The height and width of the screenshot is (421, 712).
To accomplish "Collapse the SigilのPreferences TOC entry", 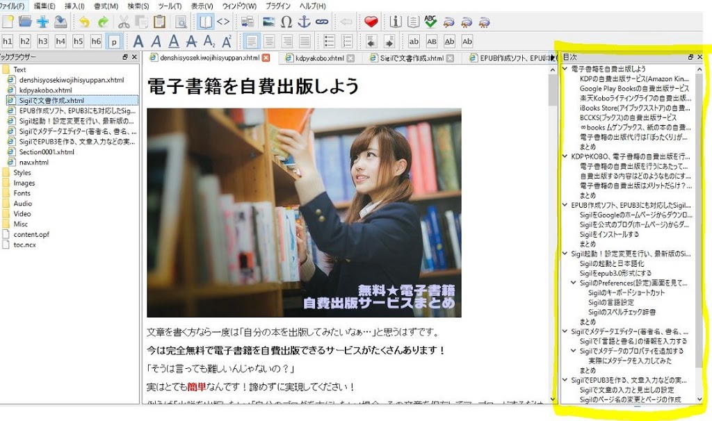I will pyautogui.click(x=574, y=283).
